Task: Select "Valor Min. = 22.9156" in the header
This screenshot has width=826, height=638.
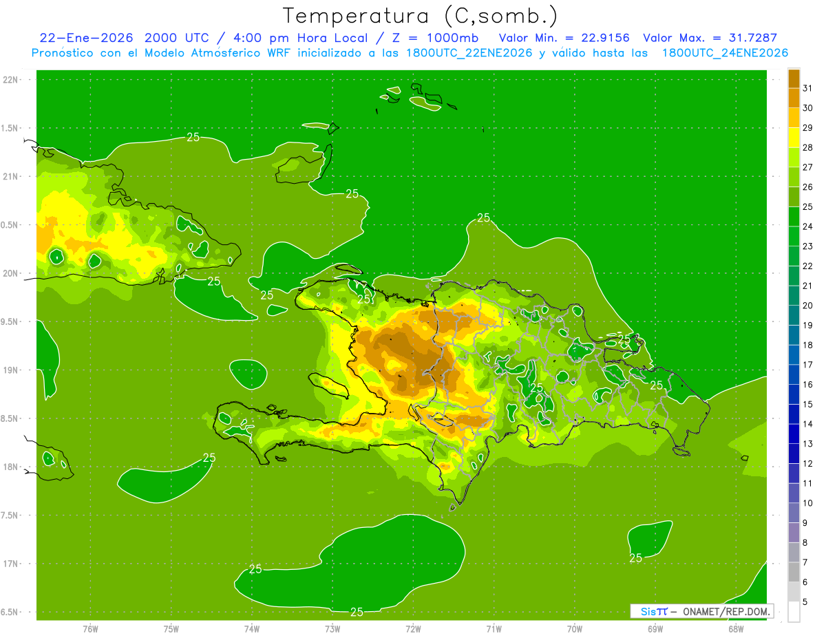Action: pyautogui.click(x=564, y=38)
